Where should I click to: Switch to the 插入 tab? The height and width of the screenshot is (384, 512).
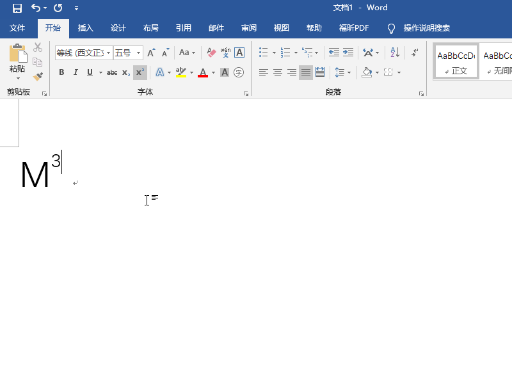click(86, 28)
